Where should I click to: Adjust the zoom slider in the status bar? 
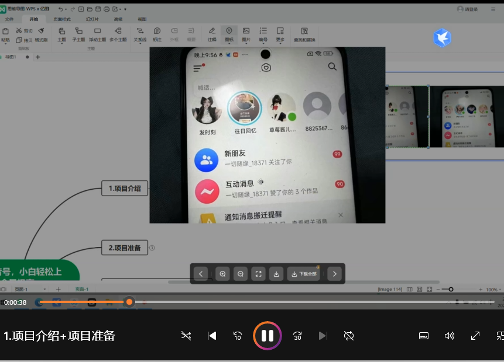(451, 289)
